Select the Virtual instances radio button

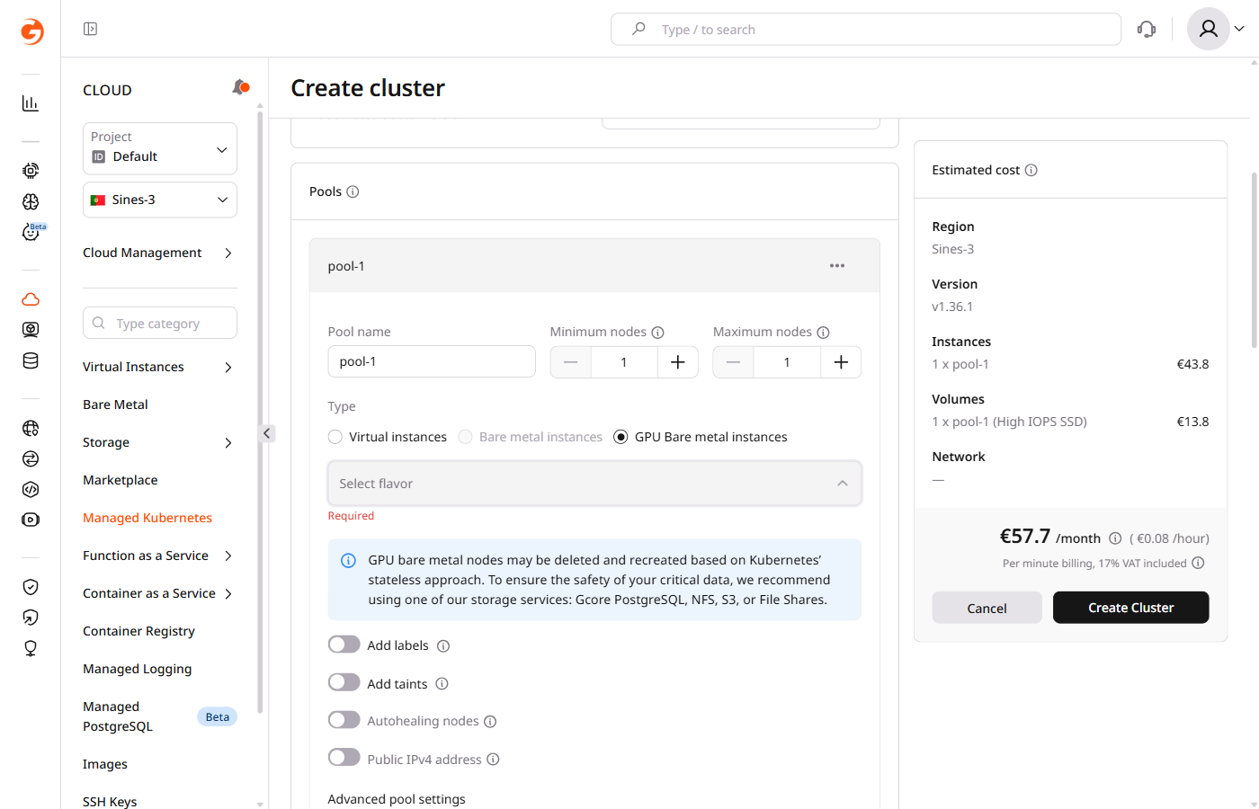pyautogui.click(x=335, y=437)
